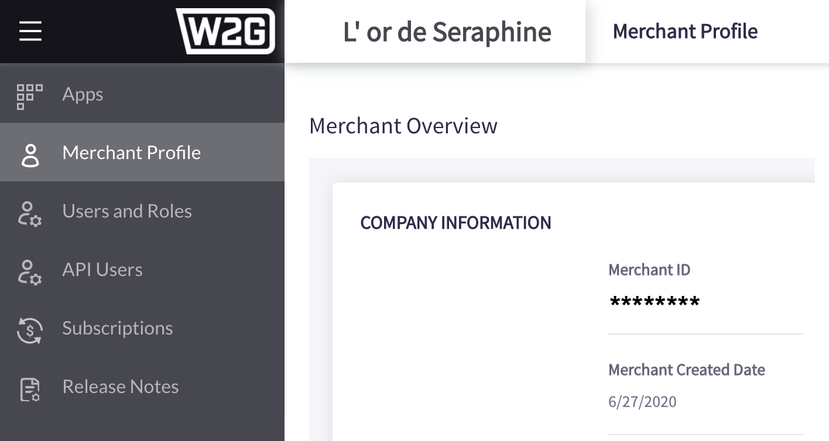
Task: Click the W2G logo
Action: [x=225, y=31]
